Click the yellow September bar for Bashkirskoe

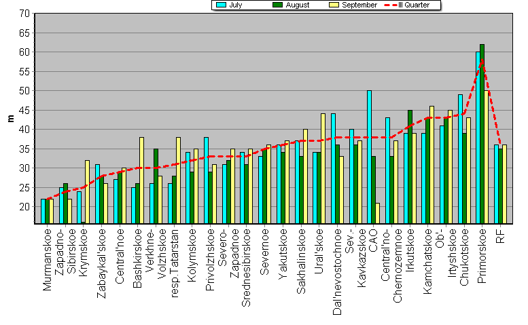[142, 180]
